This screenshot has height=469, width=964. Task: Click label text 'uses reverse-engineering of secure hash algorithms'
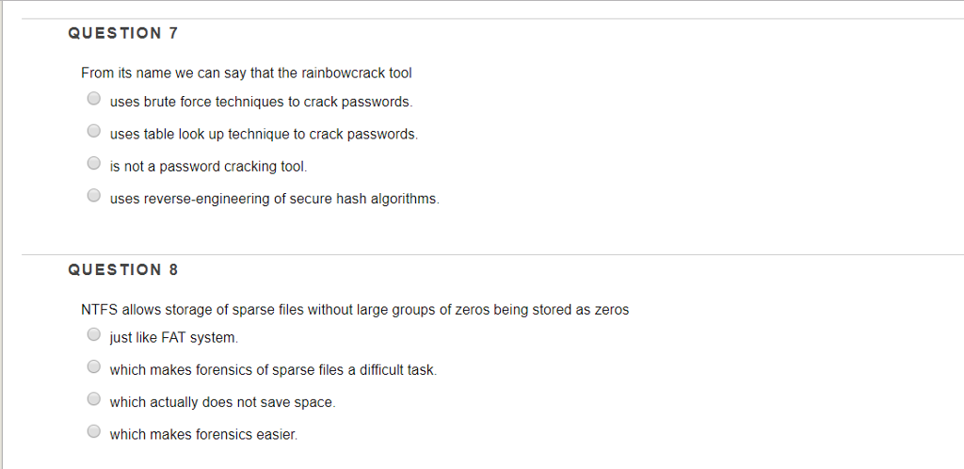pyautogui.click(x=275, y=199)
